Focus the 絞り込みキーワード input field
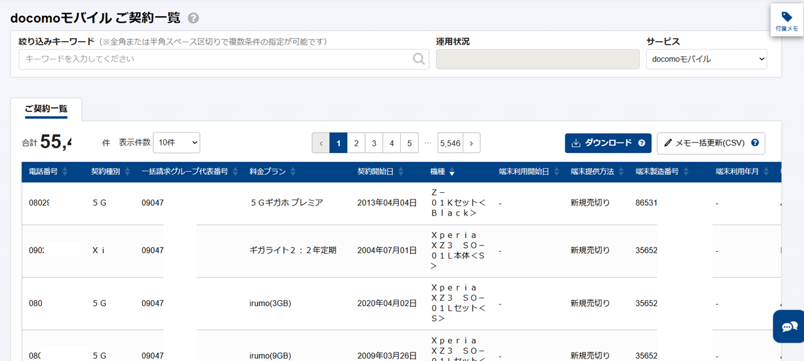804x361 pixels. coord(224,59)
